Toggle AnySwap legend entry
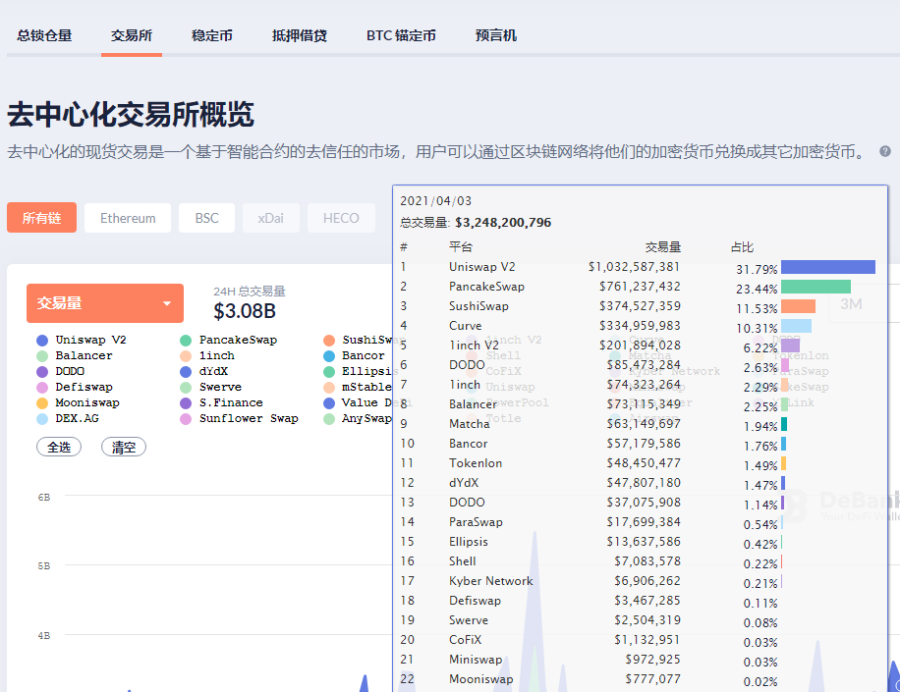Screen dimensions: 900x692 pyautogui.click(x=358, y=418)
